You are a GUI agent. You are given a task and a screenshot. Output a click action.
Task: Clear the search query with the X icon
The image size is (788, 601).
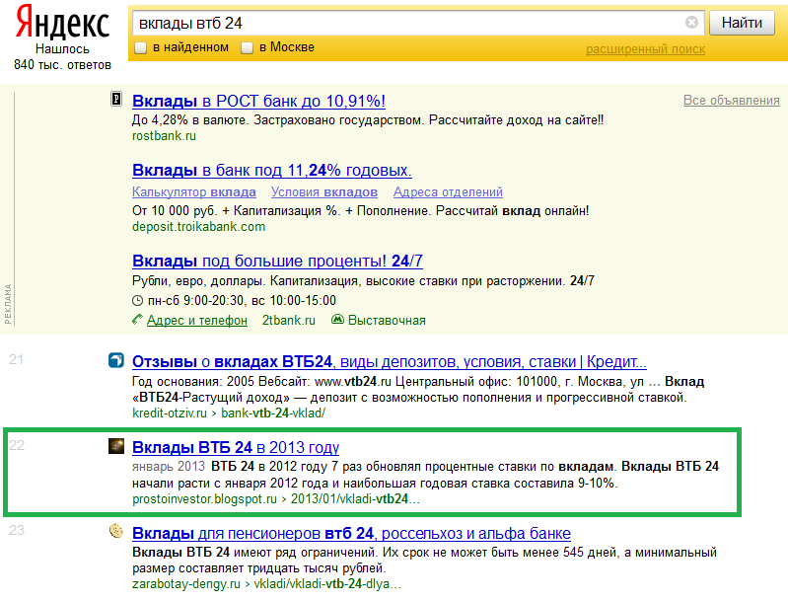click(x=691, y=23)
